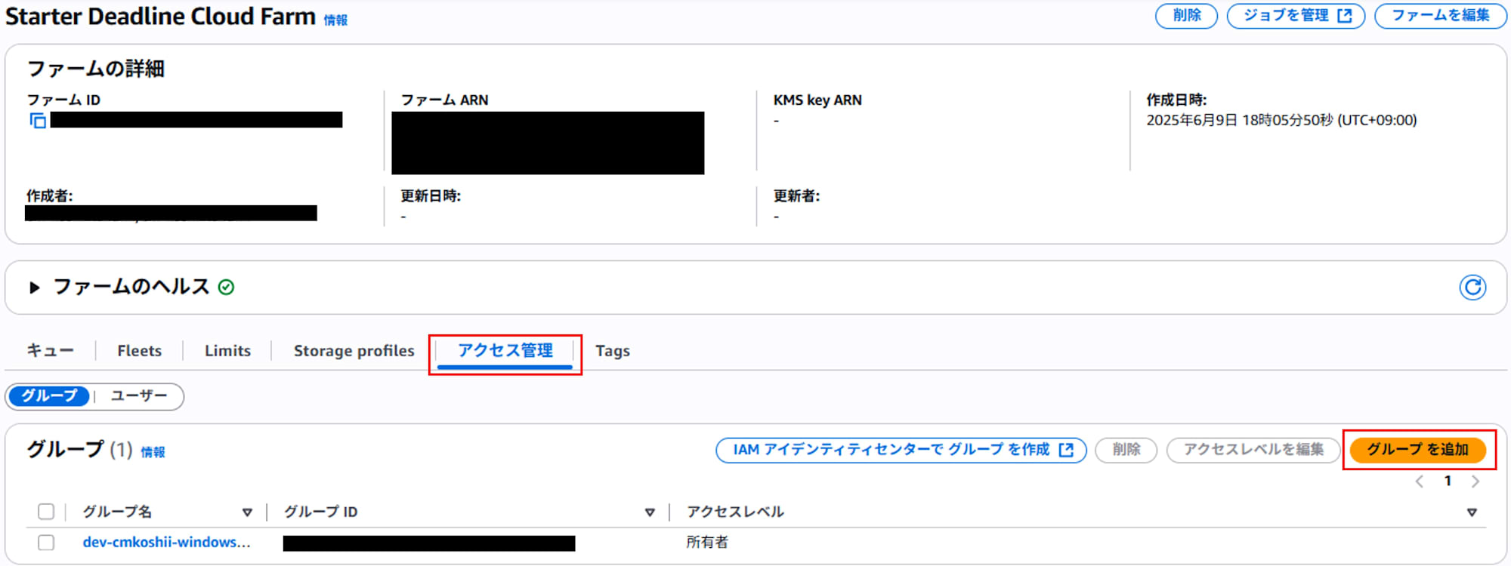Open the Fleets tab
The width and height of the screenshot is (1511, 566).
pyautogui.click(x=140, y=351)
